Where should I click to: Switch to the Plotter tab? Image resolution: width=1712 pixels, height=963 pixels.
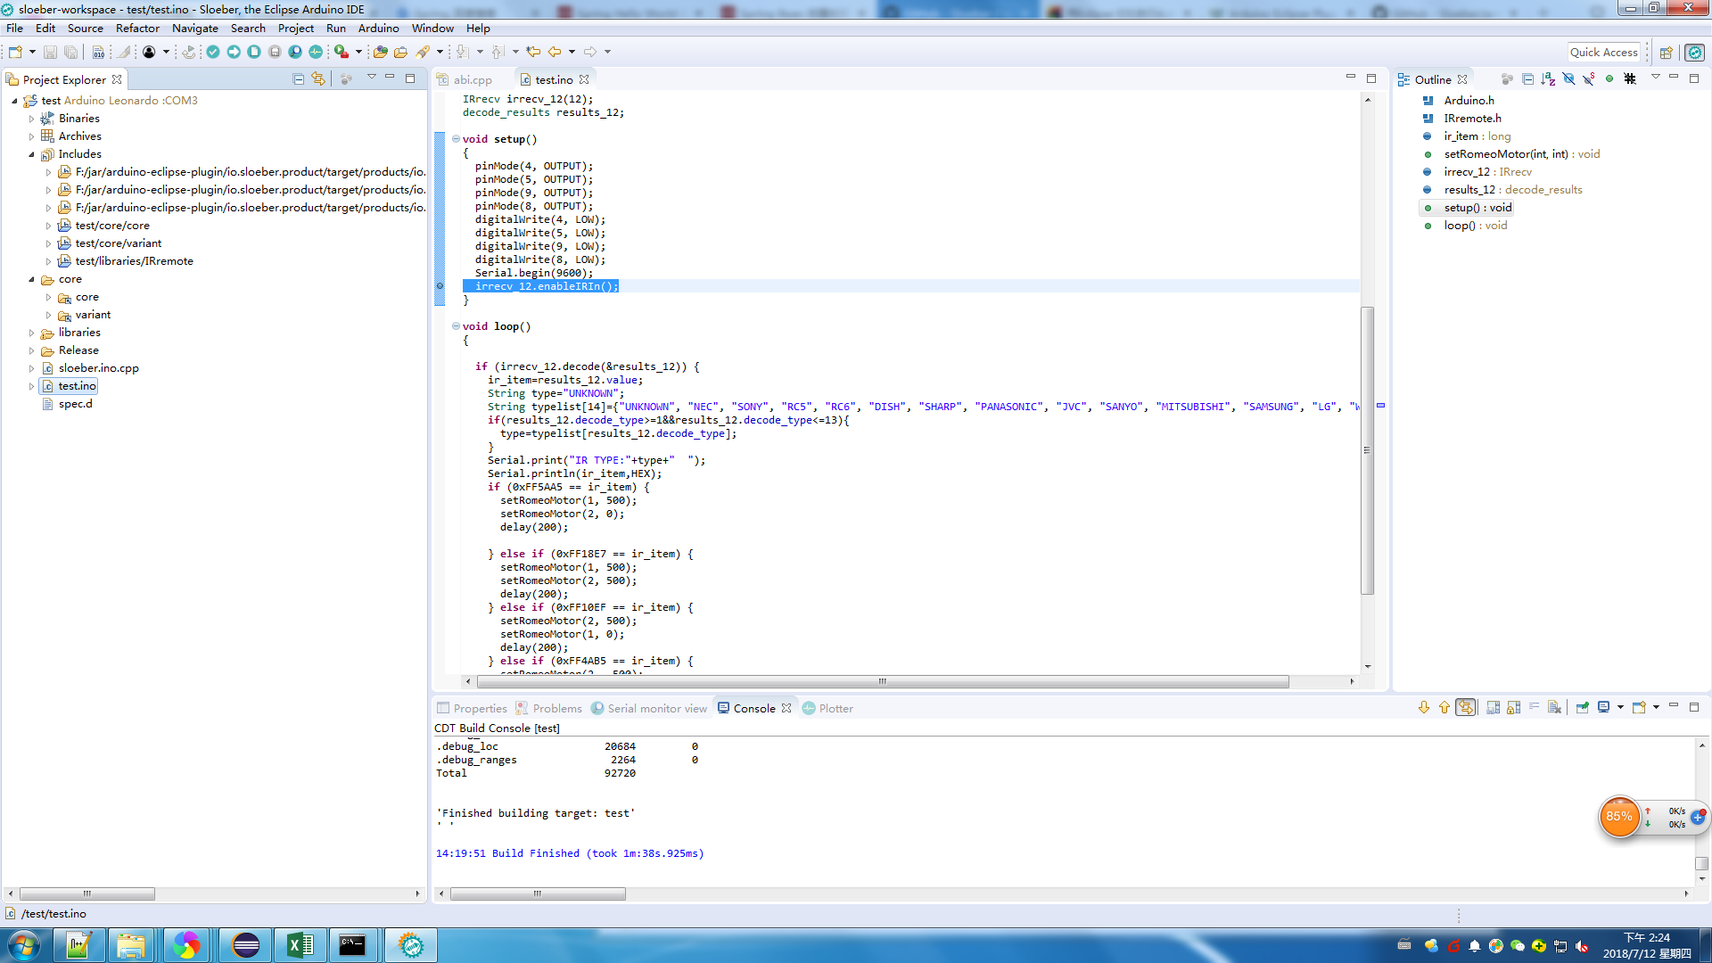[x=827, y=708]
